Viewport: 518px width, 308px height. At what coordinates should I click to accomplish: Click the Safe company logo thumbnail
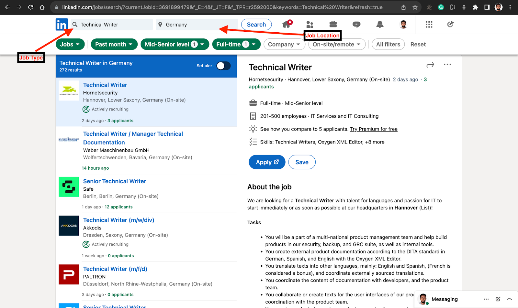69,187
